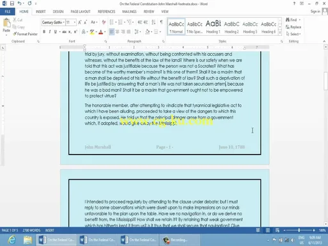
Task: Switch to Web Layout view in status bar
Action: (x=277, y=230)
